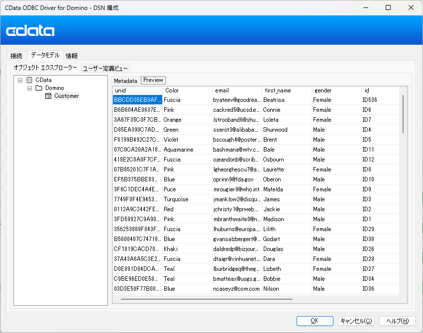Viewport: 423px width, 333px height.
Task: Click unid cell starting CF1819CACD70
Action: tap(137, 249)
